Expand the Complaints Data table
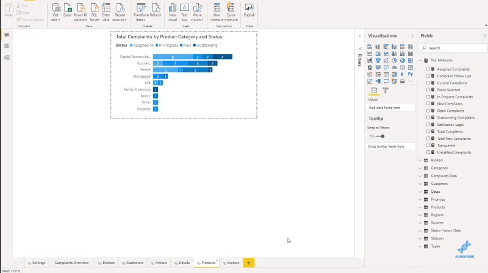Viewport: 488px width, 273px height. coord(420,176)
